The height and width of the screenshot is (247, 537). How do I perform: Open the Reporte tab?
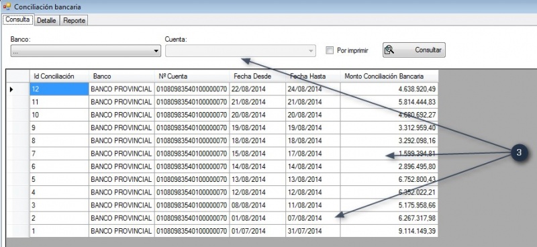pos(75,21)
